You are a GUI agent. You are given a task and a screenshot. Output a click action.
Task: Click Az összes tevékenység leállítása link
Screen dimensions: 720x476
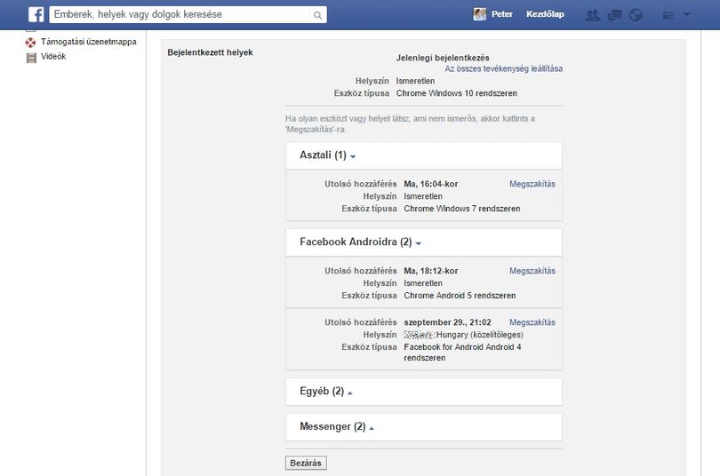(503, 68)
